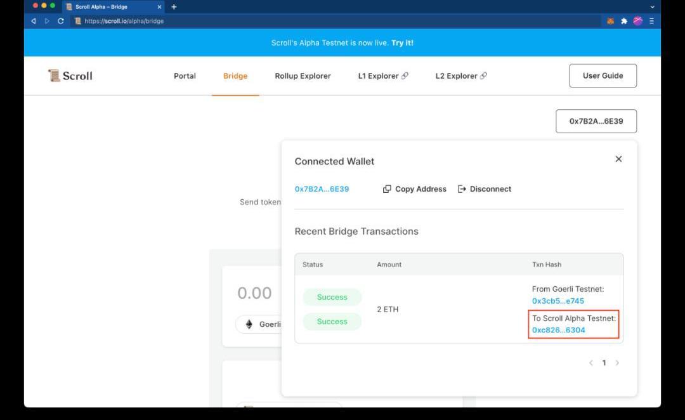Reload the page with refresh icon

point(60,21)
